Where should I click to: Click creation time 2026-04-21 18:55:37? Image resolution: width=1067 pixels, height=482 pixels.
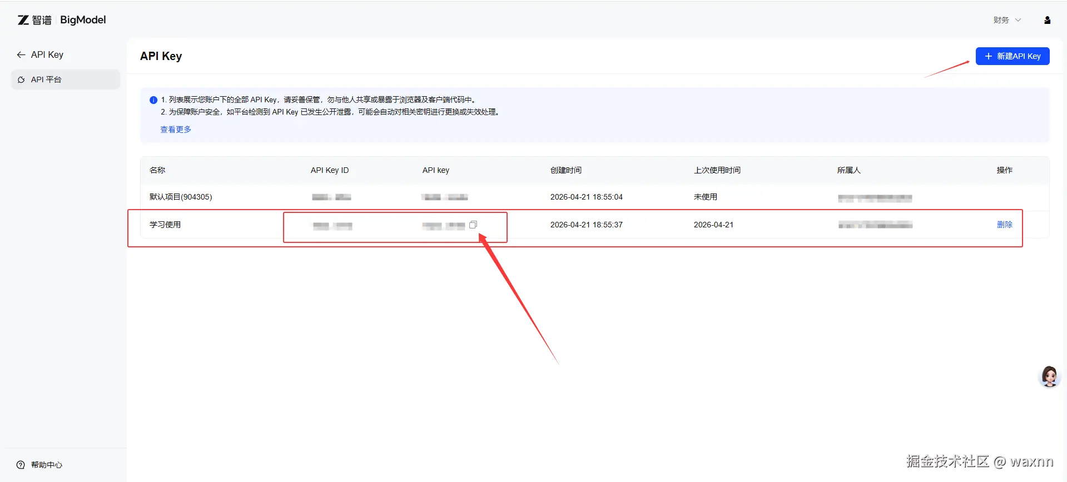[x=587, y=225]
